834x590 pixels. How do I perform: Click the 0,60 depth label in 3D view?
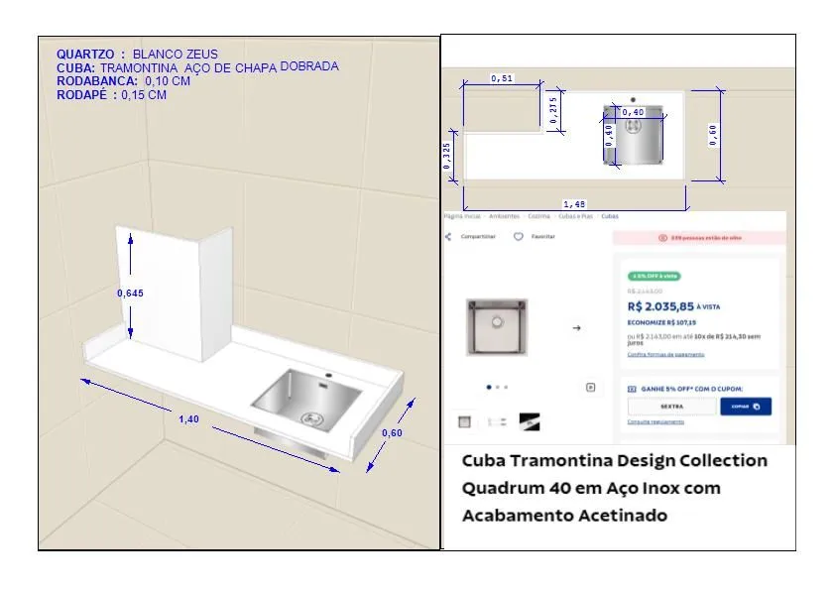click(x=392, y=433)
